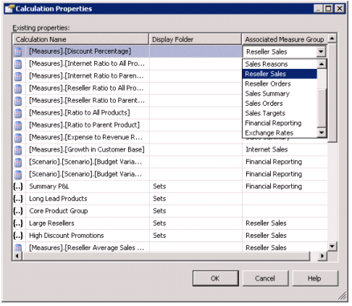This screenshot has width=352, height=306.
Task: Choose Sales Reasons from dropdown list
Action: (x=280, y=64)
